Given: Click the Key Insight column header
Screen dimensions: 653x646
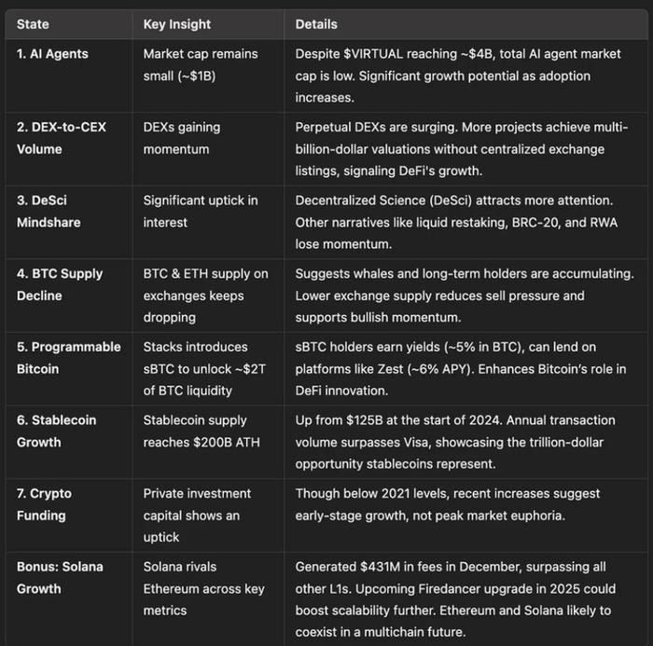Looking at the screenshot, I should click(177, 24).
